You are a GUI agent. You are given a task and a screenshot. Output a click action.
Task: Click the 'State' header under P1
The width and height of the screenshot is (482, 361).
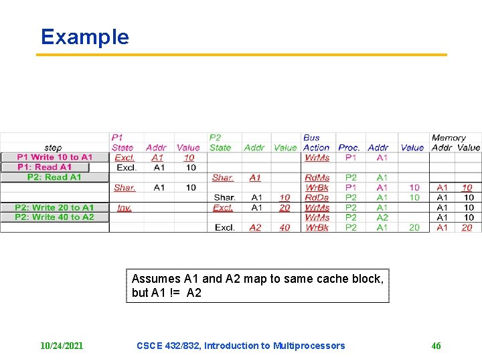click(x=123, y=148)
